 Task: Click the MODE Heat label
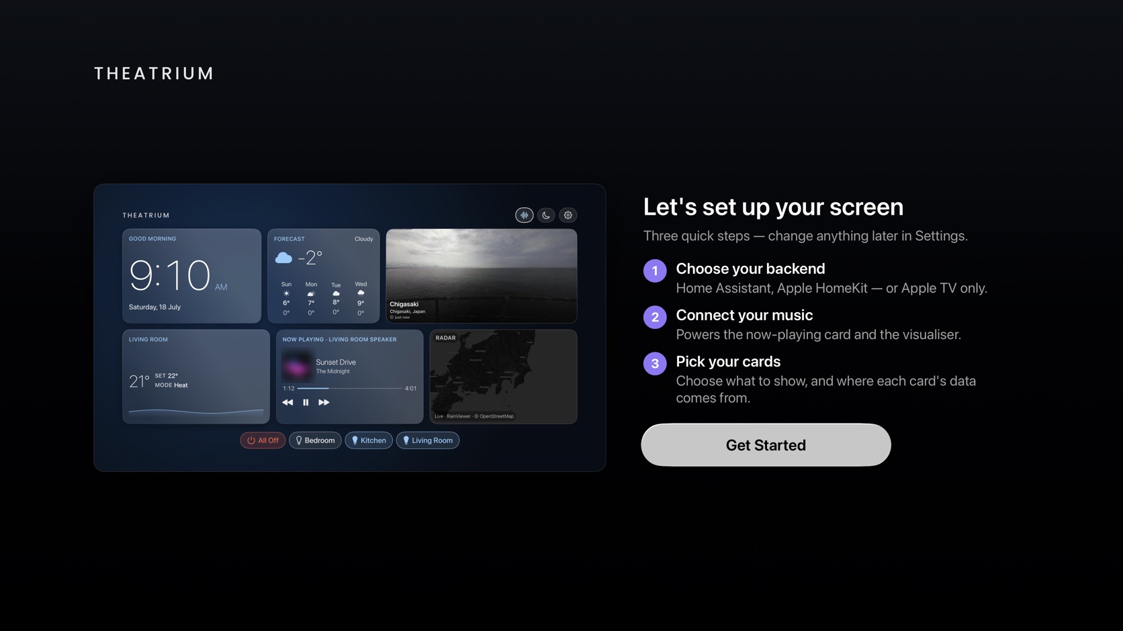171,385
